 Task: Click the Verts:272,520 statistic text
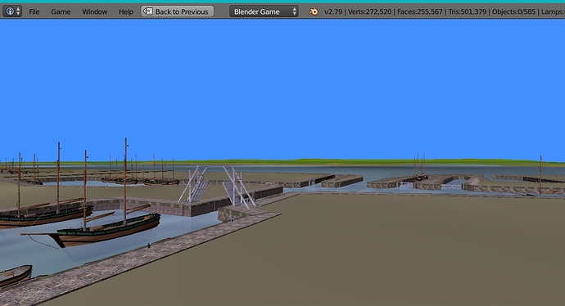pos(369,11)
